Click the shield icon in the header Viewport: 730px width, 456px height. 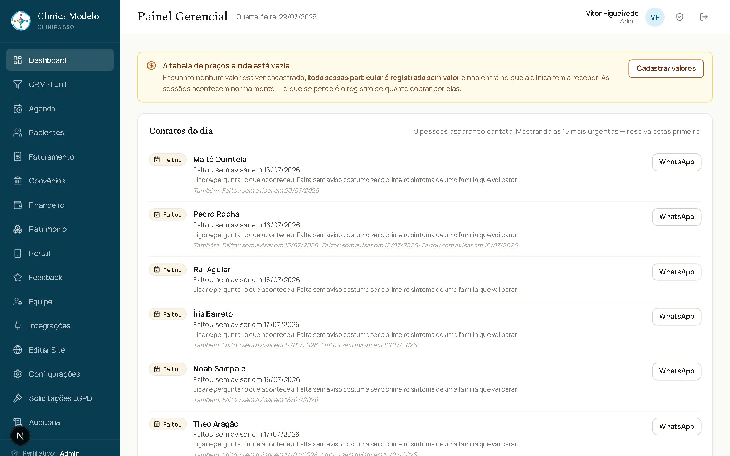[x=680, y=17]
